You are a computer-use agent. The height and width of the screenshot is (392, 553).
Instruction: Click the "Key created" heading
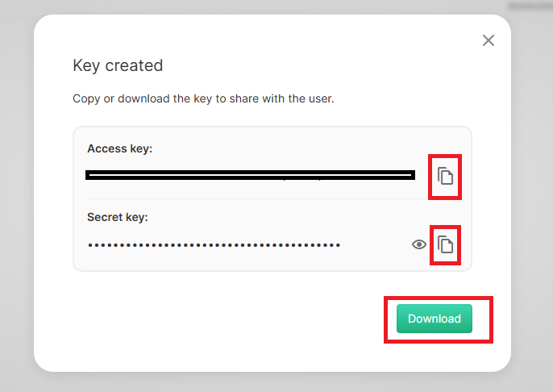point(118,65)
